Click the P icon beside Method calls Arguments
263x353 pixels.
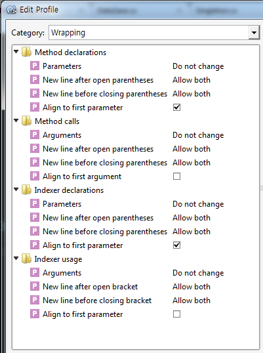[35, 135]
